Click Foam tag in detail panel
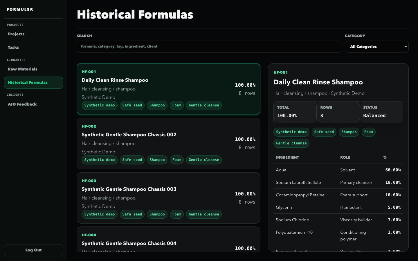 pos(369,132)
